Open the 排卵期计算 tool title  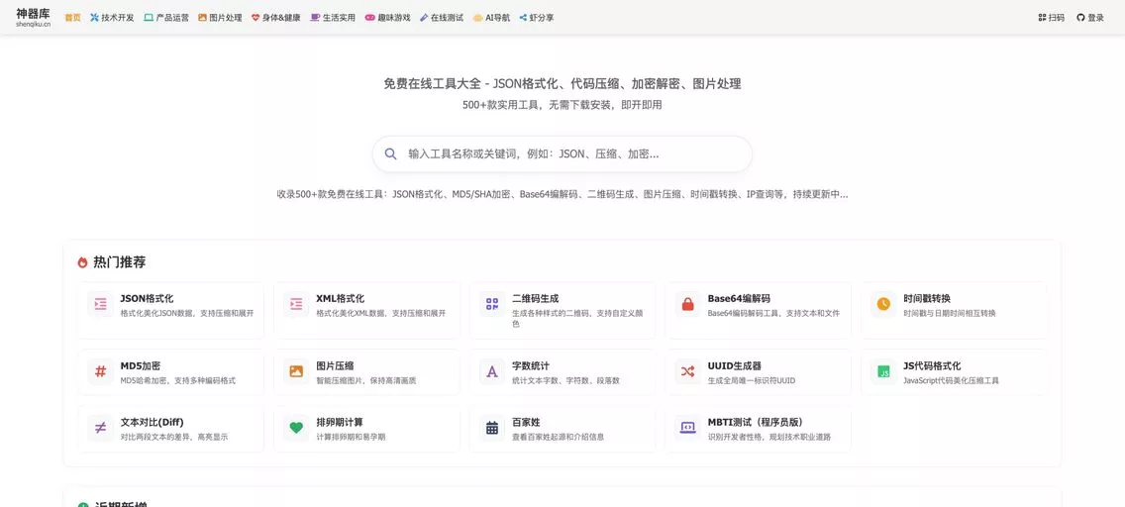(x=340, y=423)
